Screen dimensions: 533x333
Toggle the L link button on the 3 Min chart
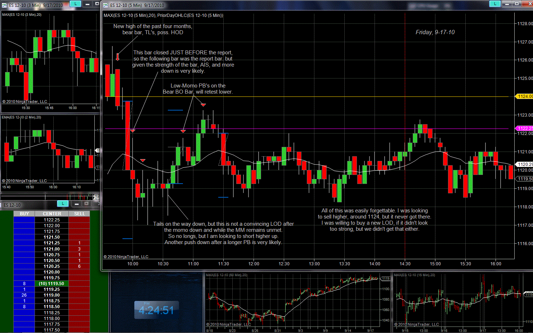pos(75,4)
